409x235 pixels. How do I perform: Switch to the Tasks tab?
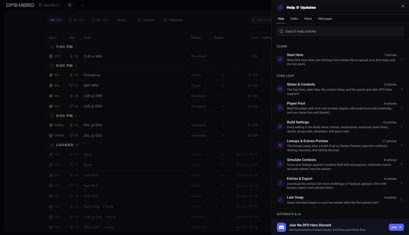tap(294, 19)
